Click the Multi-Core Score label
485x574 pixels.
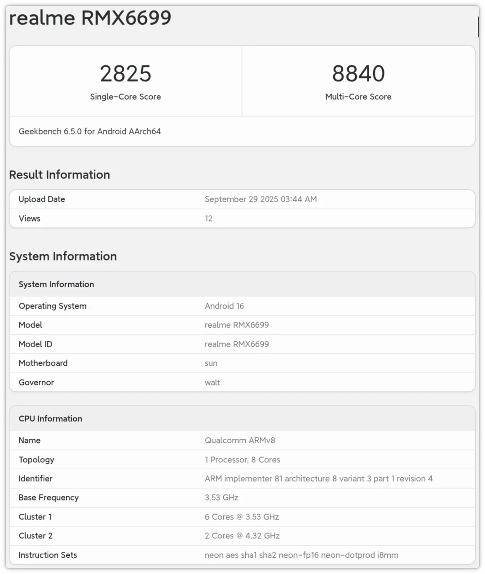[358, 97]
